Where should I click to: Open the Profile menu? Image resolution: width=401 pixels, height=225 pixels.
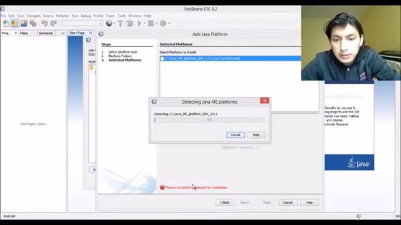[x=98, y=16]
